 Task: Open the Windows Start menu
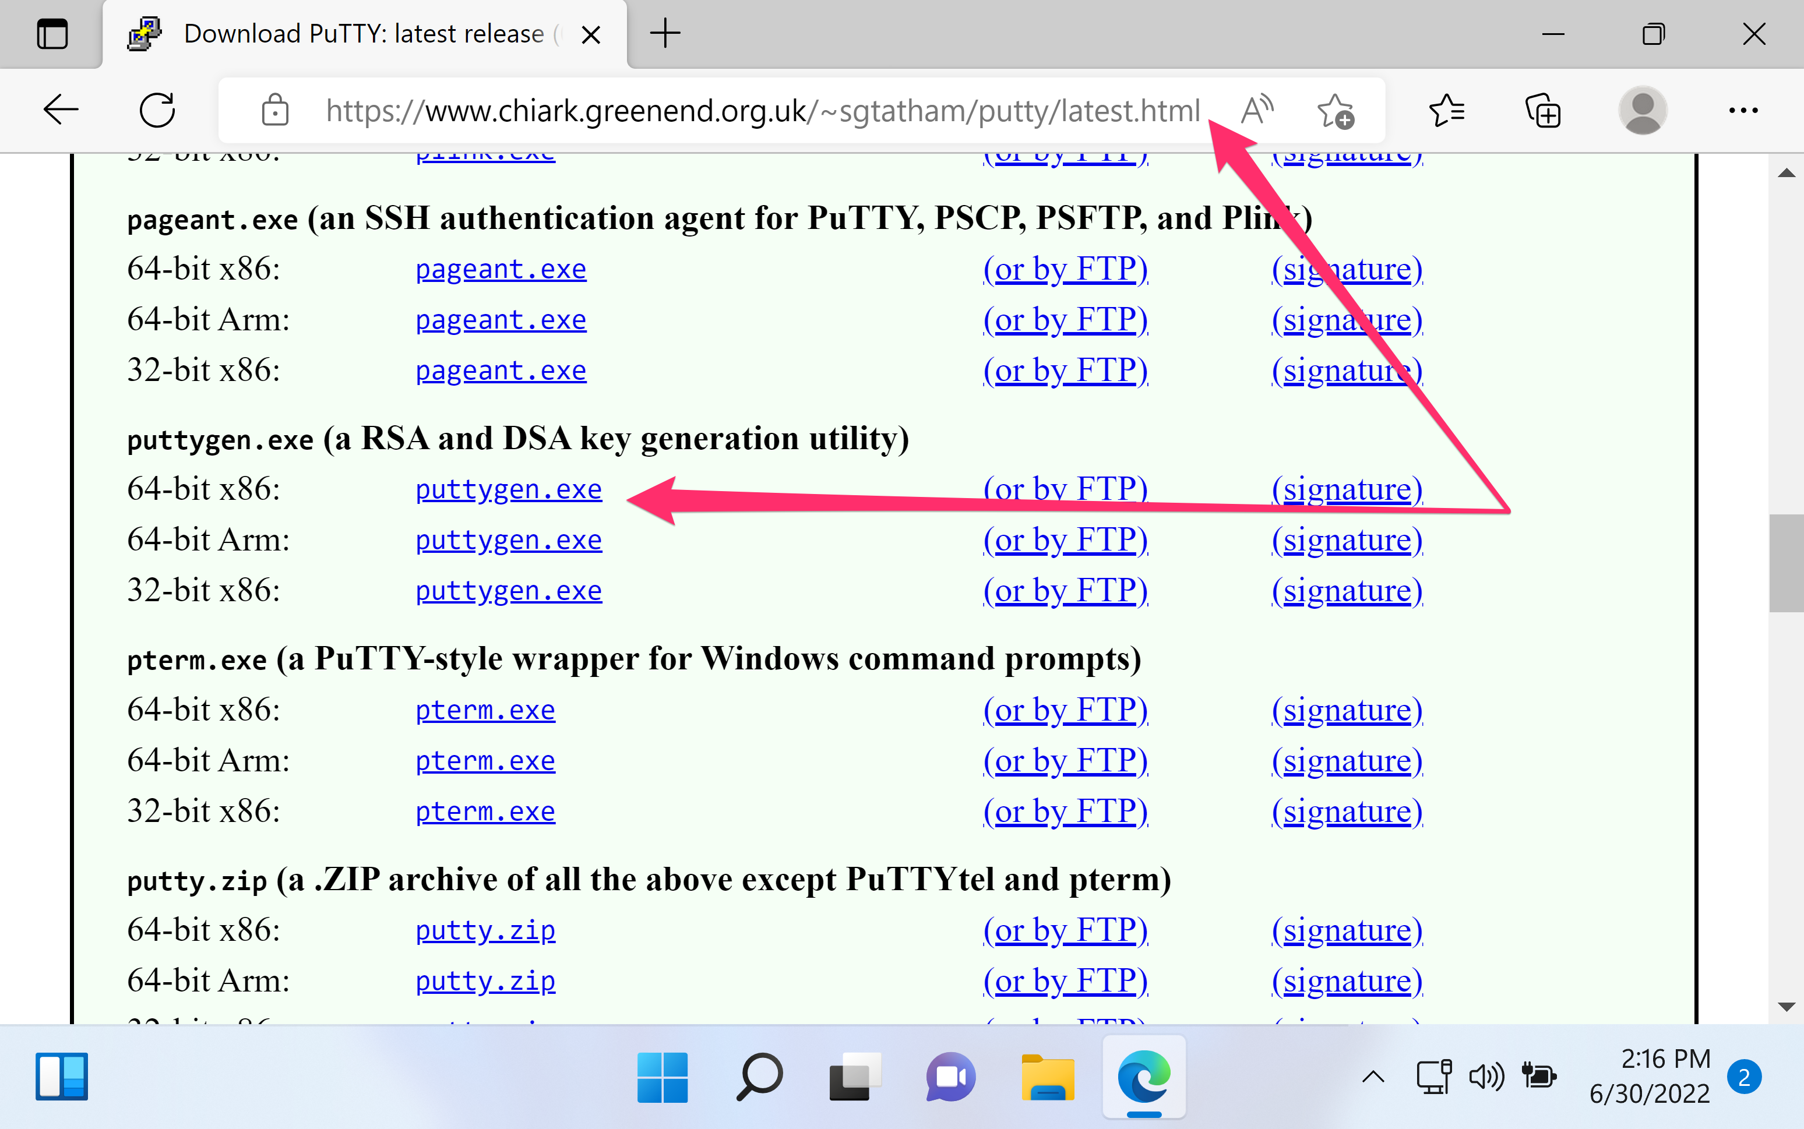click(663, 1077)
